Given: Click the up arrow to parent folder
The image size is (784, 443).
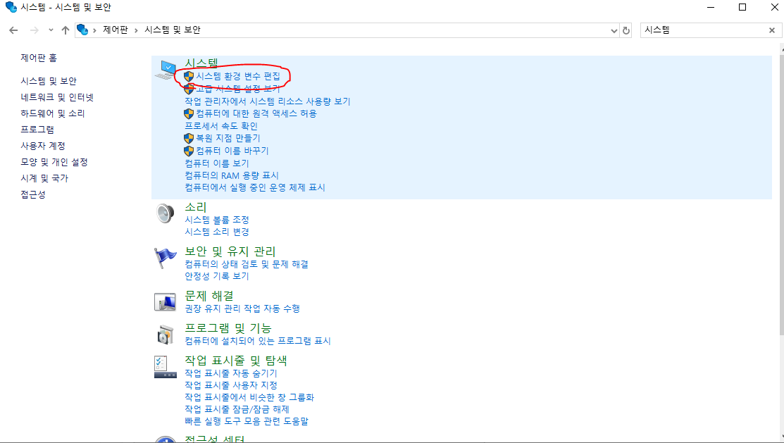Looking at the screenshot, I should click(x=65, y=30).
